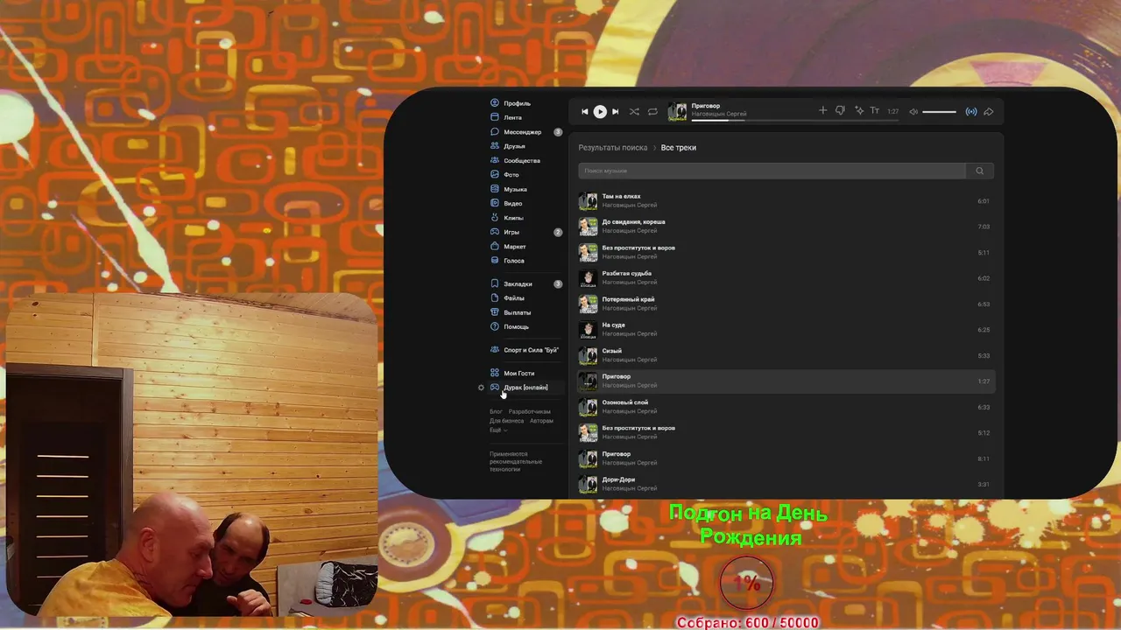Play the track Потерянный край

coord(786,304)
